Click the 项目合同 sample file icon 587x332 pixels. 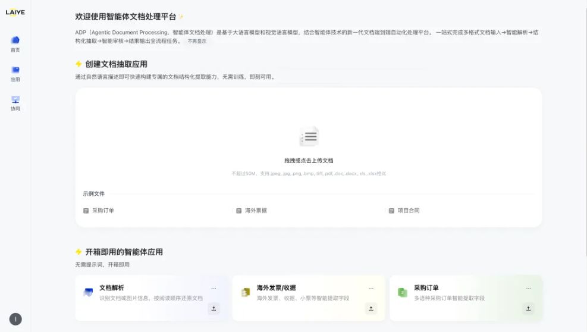[391, 211]
